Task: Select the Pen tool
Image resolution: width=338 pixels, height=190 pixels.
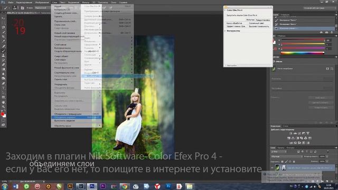Action: [x=3, y=83]
